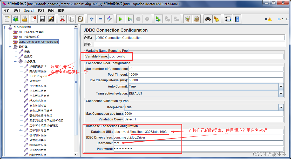Click the yellow warning triangle error counter
The height and width of the screenshot is (159, 291).
(x=269, y=19)
